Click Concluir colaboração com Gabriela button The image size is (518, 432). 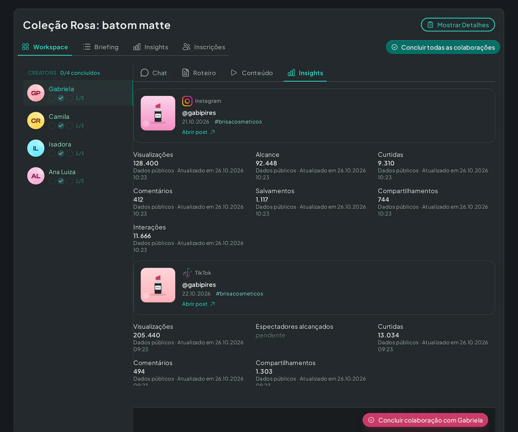pos(425,420)
